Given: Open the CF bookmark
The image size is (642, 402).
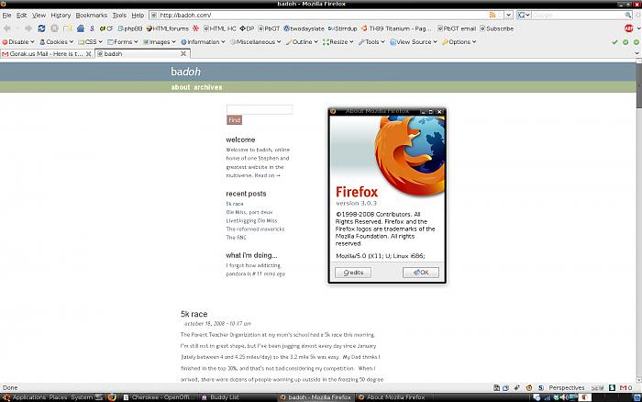Looking at the screenshot, I should pos(106,28).
